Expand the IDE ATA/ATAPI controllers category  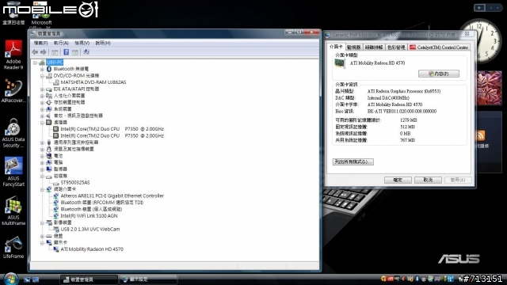click(x=42, y=89)
